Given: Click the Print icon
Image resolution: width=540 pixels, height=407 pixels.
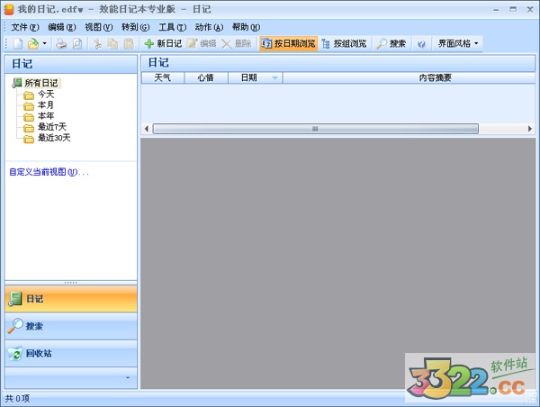Looking at the screenshot, I should [x=61, y=44].
